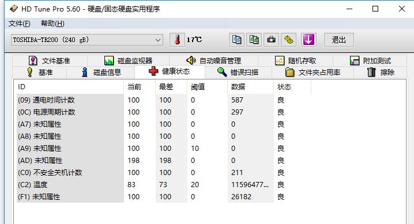Click the data value 297
The width and height of the screenshot is (414, 224).
[237, 112]
